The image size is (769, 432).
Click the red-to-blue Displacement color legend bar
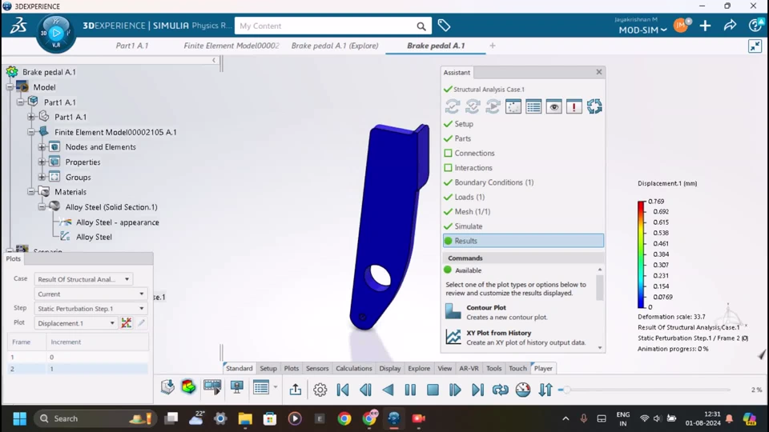tap(642, 254)
